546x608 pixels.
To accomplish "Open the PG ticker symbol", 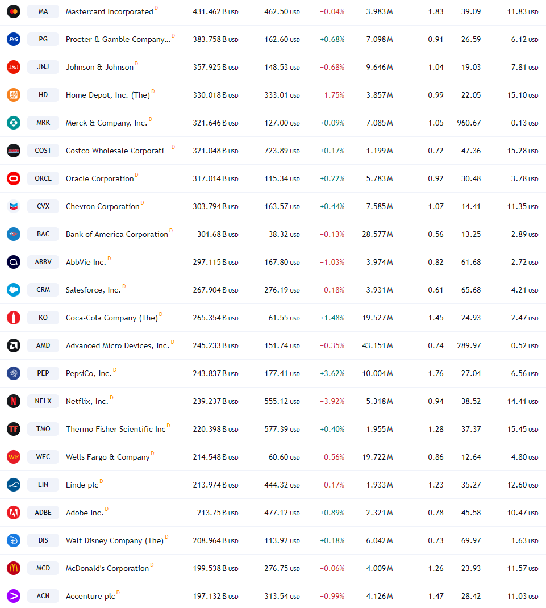I will click(x=43, y=39).
